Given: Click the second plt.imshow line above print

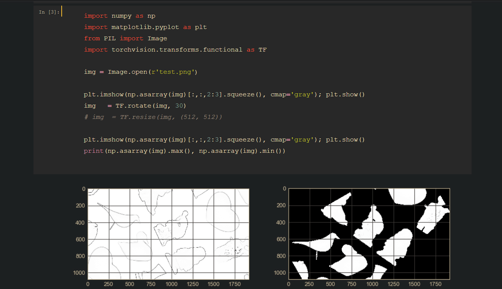Looking at the screenshot, I should [x=224, y=140].
